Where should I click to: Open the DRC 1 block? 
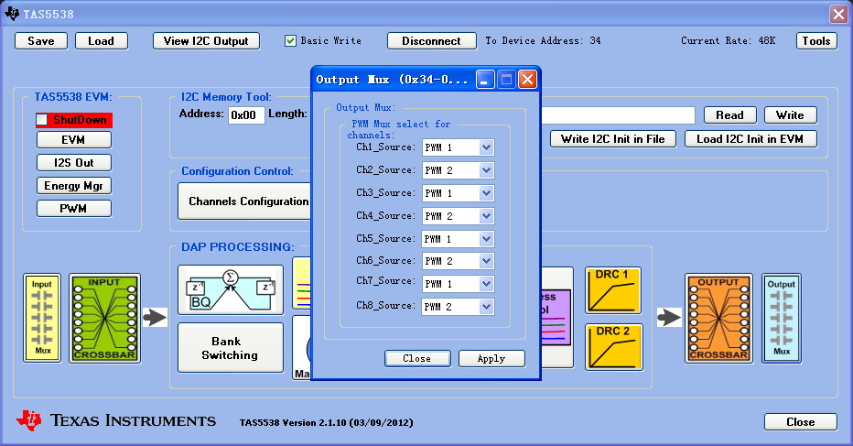coord(613,290)
